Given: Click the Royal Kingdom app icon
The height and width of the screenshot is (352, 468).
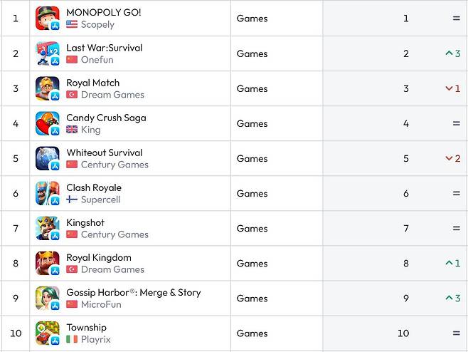Looking at the screenshot, I should (x=48, y=263).
